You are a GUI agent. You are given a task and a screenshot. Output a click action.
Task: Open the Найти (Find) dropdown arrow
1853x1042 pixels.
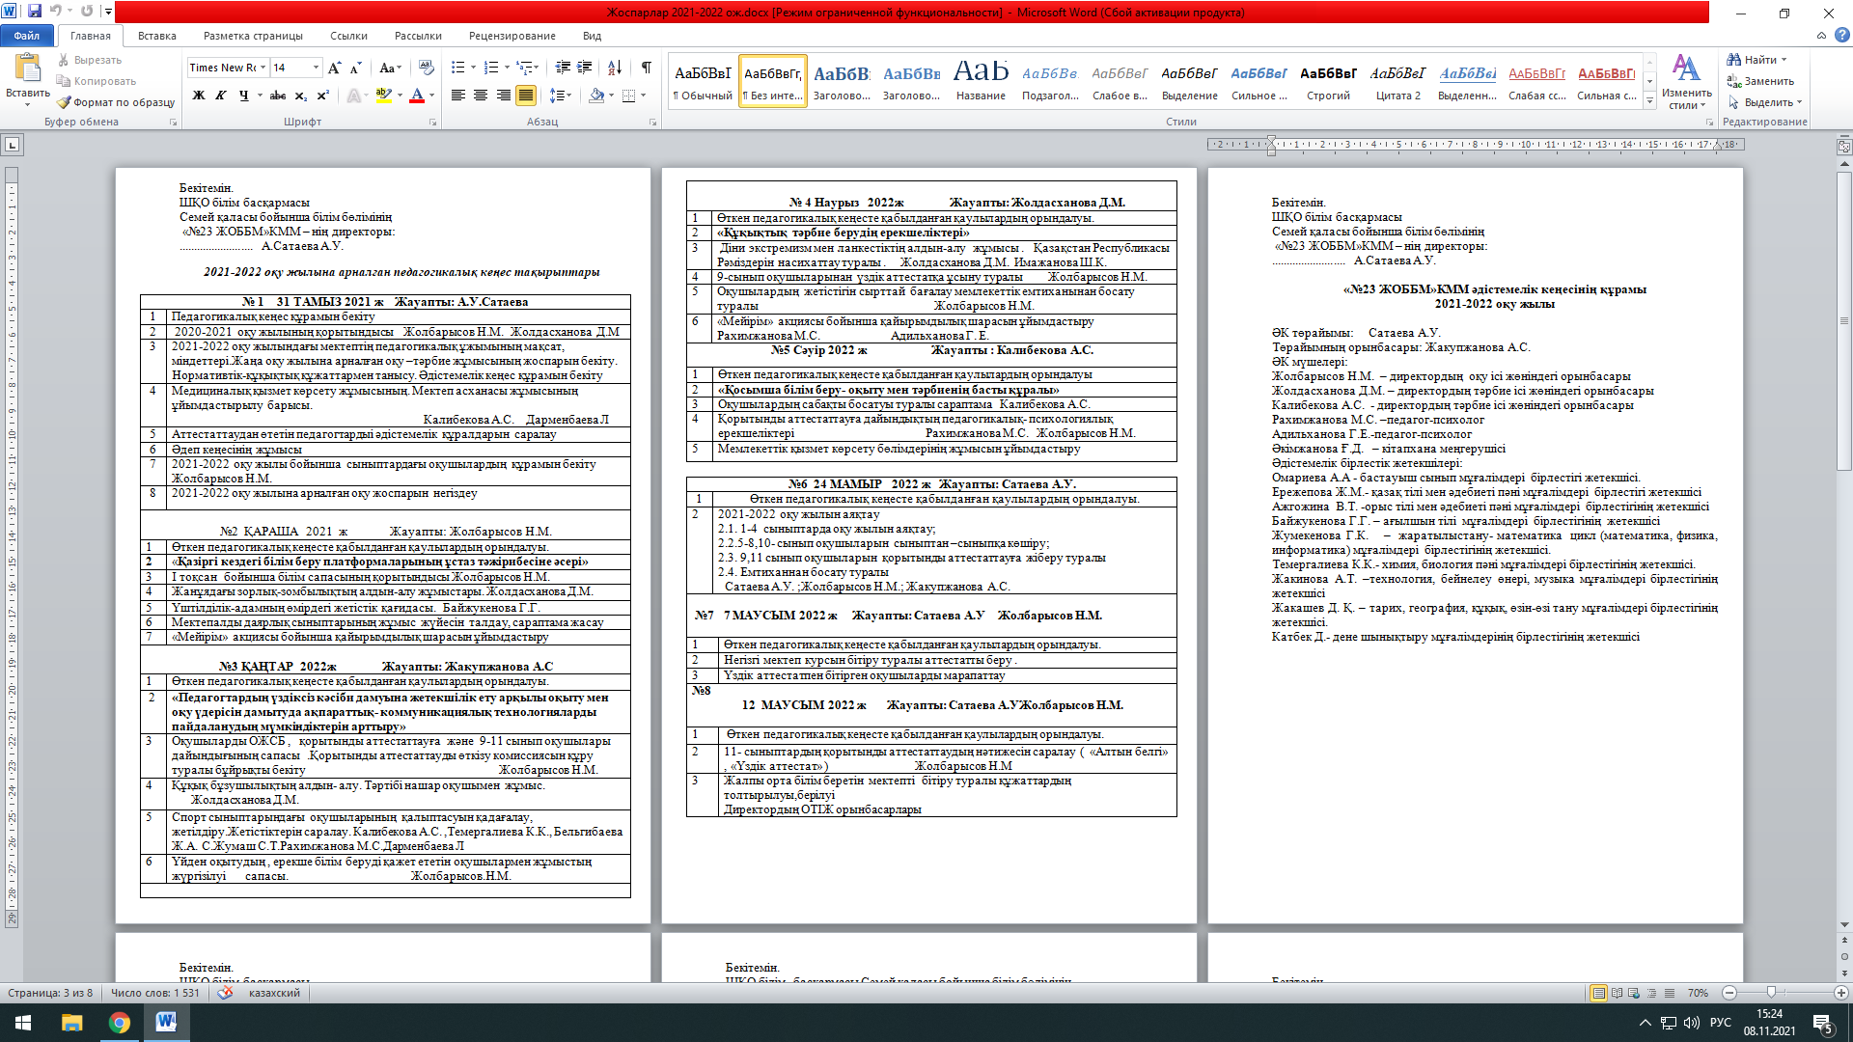[1784, 60]
